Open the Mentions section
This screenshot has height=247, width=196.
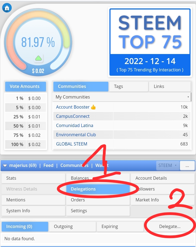click(33, 200)
